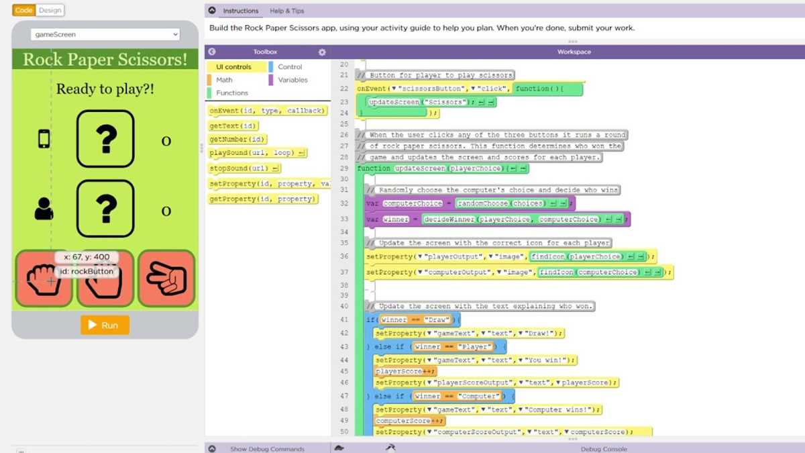Switch to Design mode

[50, 10]
